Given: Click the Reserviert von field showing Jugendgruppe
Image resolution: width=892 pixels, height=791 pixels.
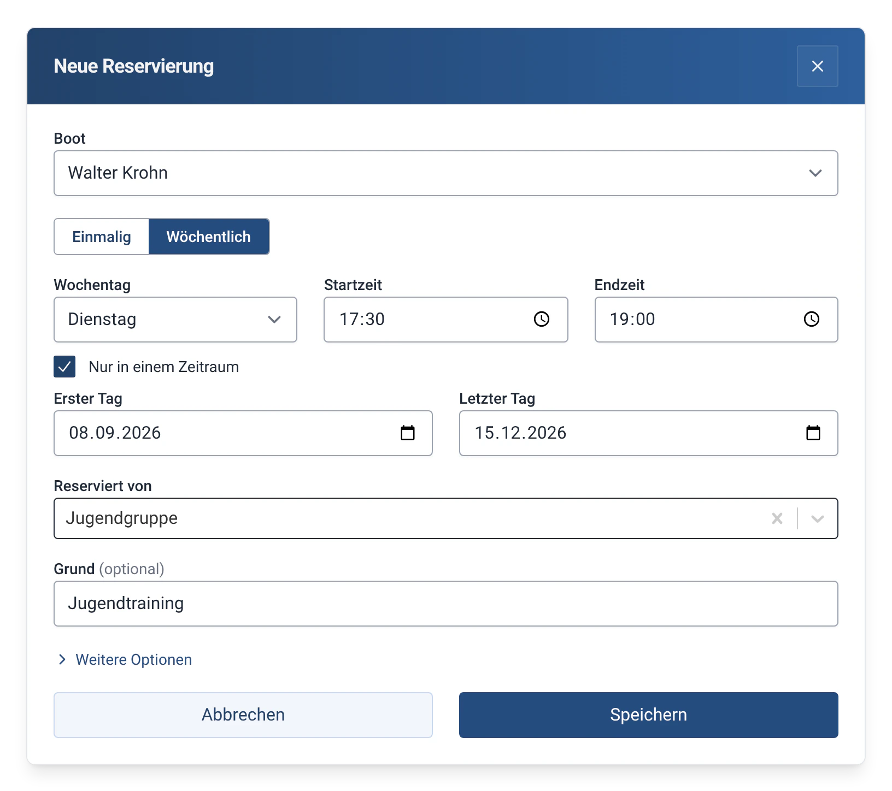Looking at the screenshot, I should pos(445,518).
